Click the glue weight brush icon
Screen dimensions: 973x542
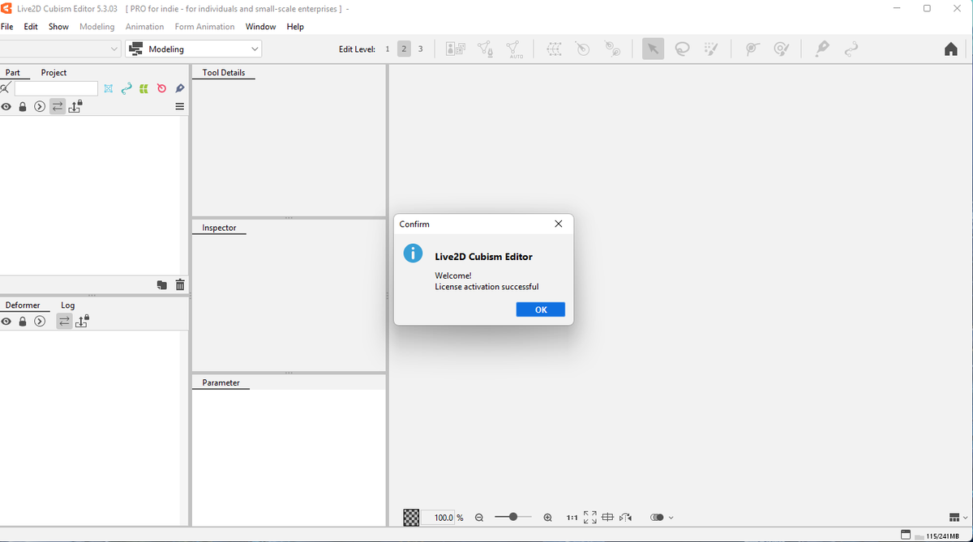(781, 49)
